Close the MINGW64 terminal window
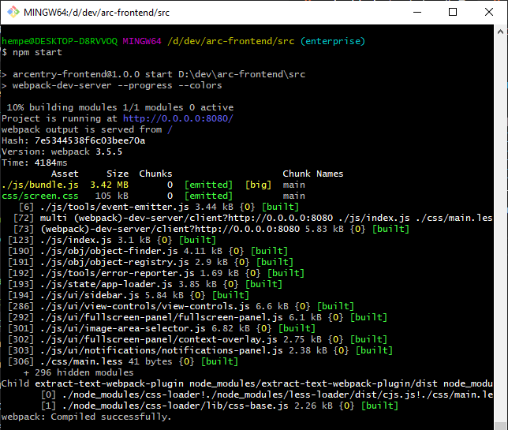 489,13
